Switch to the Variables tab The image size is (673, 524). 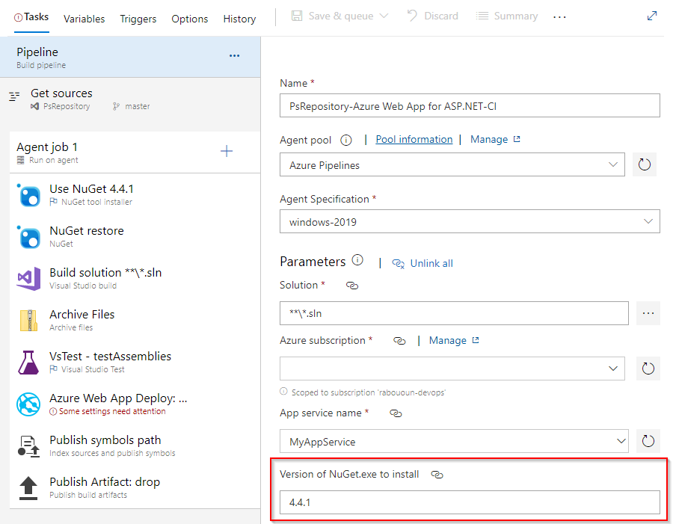84,19
